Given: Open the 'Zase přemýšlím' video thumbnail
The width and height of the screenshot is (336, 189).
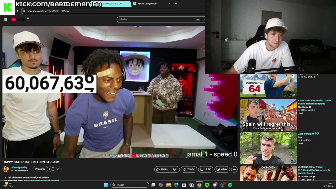Looking at the screenshot, I should 268,148.
